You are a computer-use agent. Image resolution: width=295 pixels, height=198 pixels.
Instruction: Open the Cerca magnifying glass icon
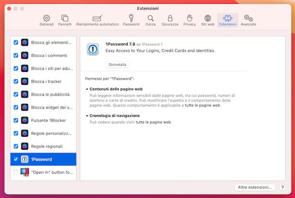(x=150, y=18)
